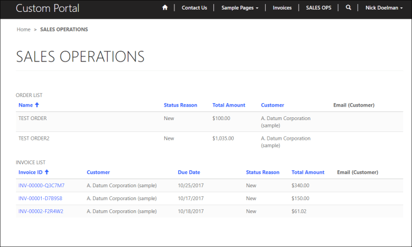Sort invoice list by Customer header
Image resolution: width=412 pixels, height=247 pixels.
tap(98, 172)
